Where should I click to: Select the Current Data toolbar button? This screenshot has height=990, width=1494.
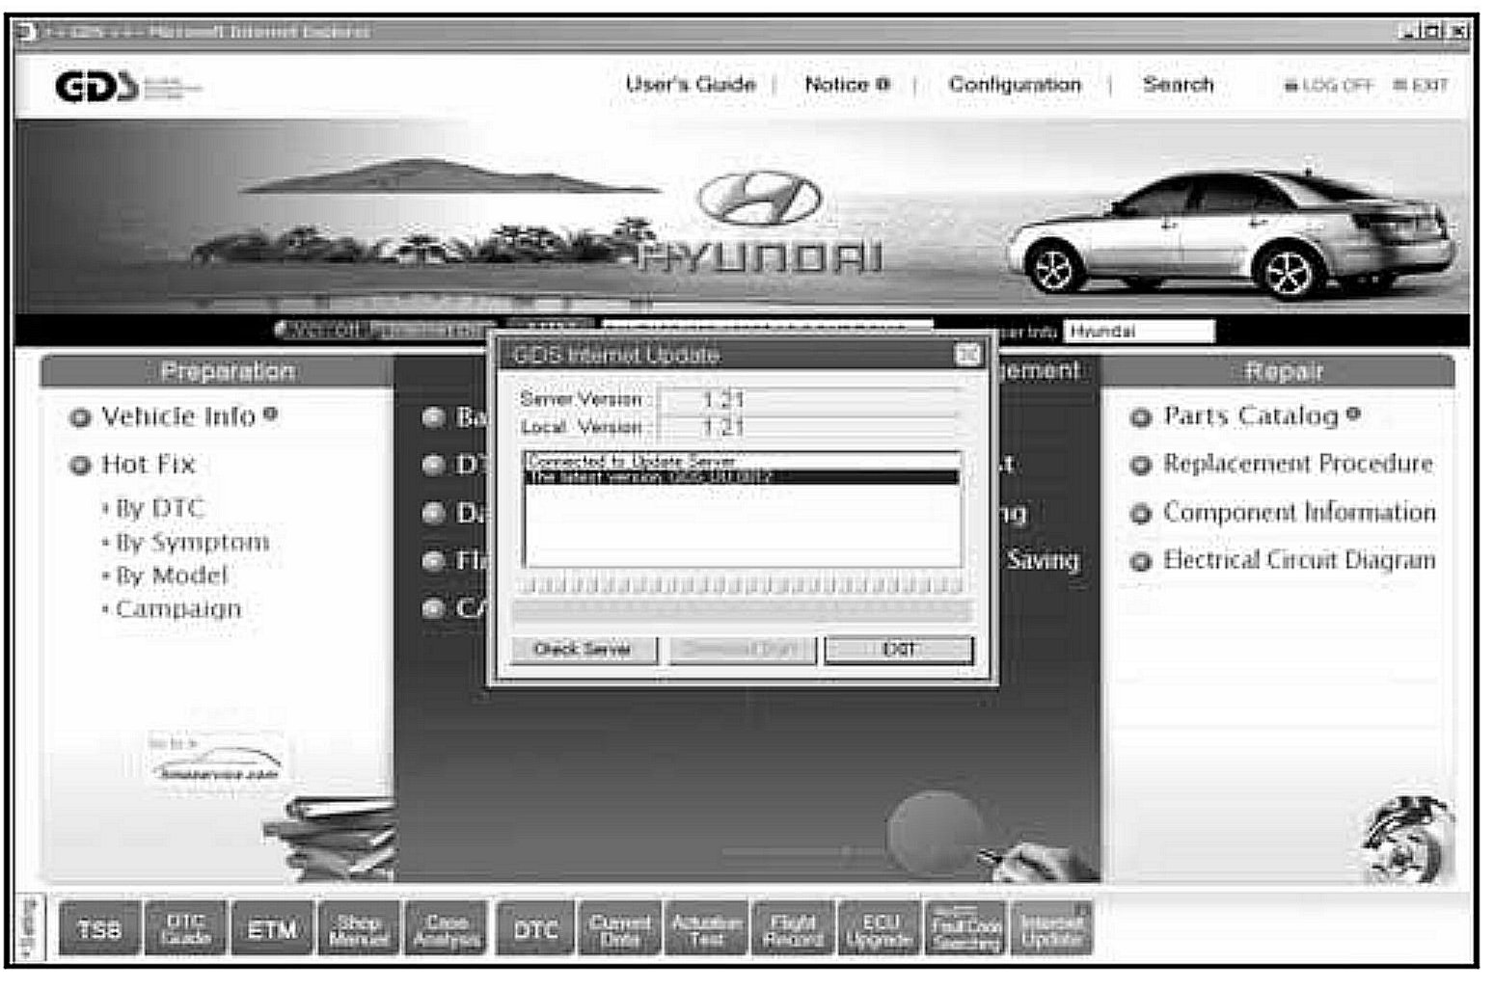coord(620,928)
